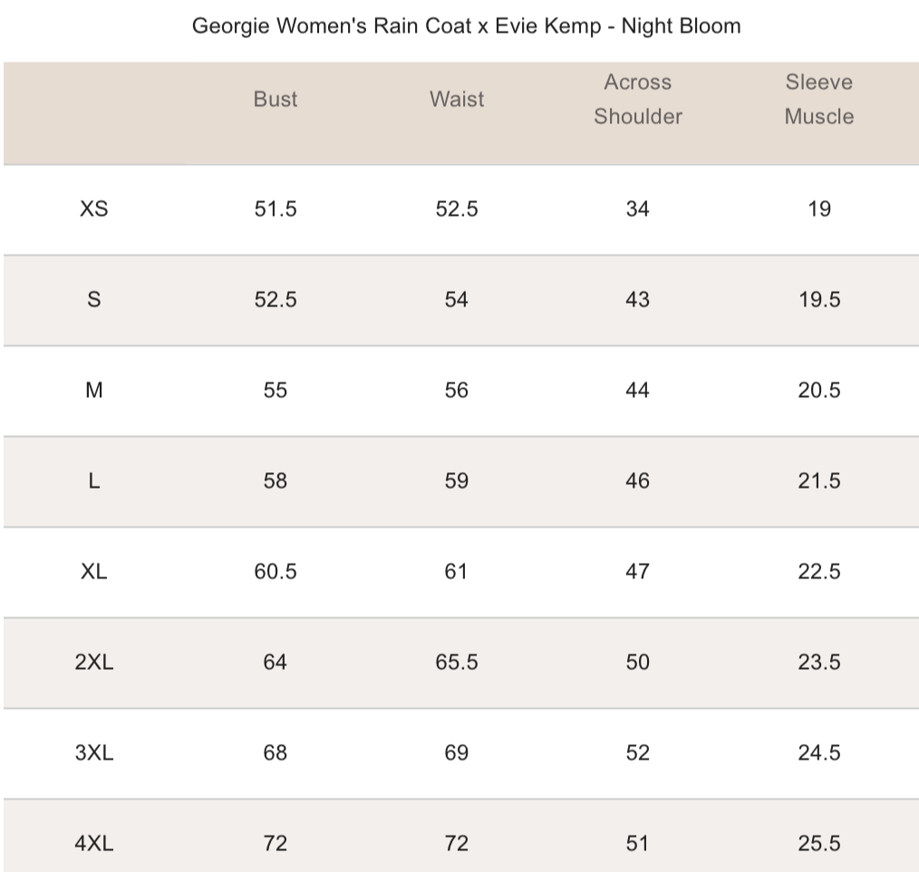This screenshot has height=872, width=919.
Task: Click the 4XL size row label
Action: pyautogui.click(x=94, y=844)
